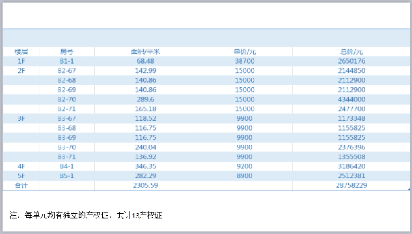The height and width of the screenshot is (234, 412).
Task: Click the 房号 column header
Action: pos(67,52)
